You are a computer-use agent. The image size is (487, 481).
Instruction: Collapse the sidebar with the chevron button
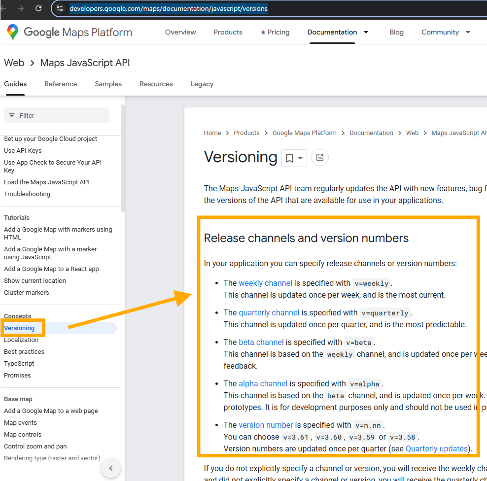pyautogui.click(x=111, y=468)
